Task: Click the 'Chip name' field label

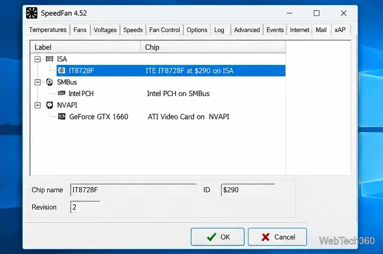Action: pyautogui.click(x=47, y=190)
